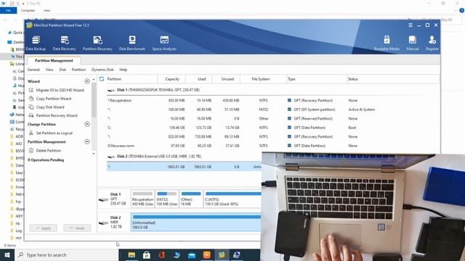Click sidebar scroll-down arrow
The height and width of the screenshot is (261, 465).
(x=94, y=154)
